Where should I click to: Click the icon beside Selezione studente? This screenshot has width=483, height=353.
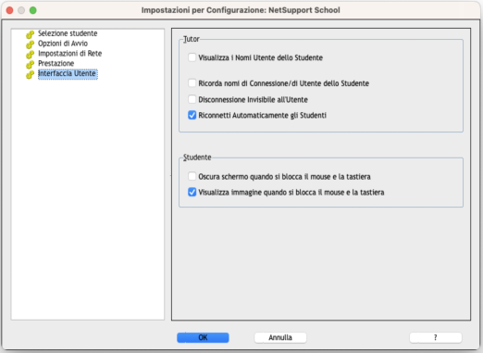[x=30, y=34]
